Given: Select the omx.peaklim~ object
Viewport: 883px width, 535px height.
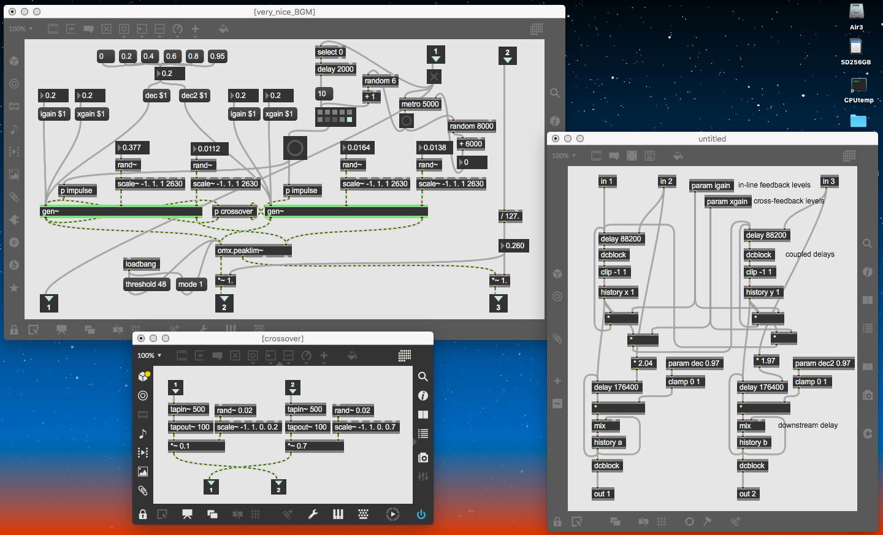Looking at the screenshot, I should click(x=253, y=251).
